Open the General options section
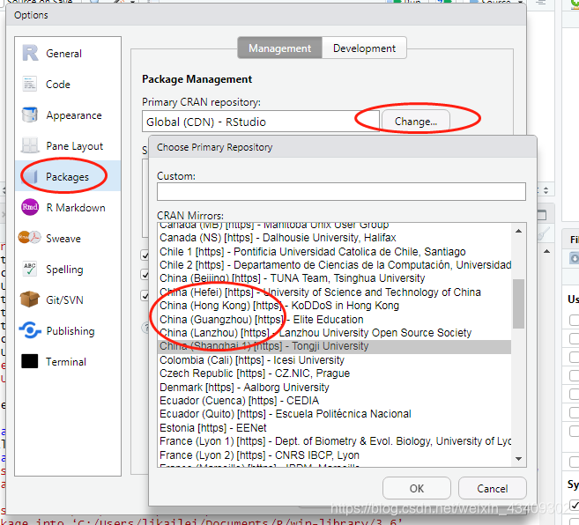The height and width of the screenshot is (525, 579). click(x=68, y=54)
